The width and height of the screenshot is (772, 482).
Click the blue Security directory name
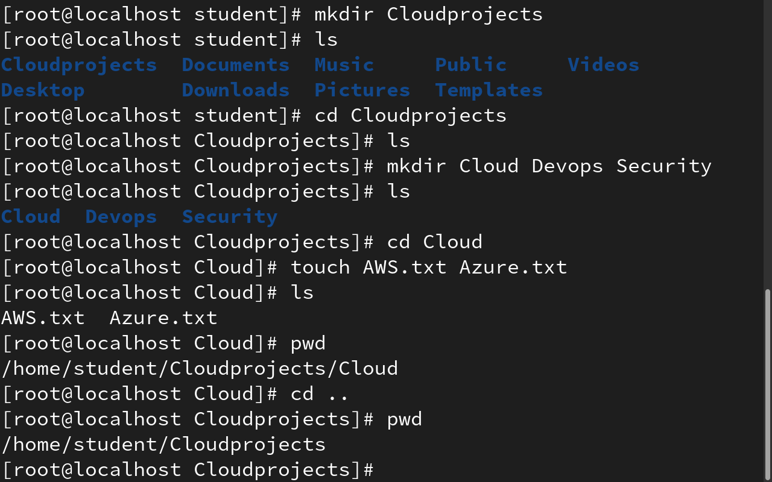tap(230, 217)
